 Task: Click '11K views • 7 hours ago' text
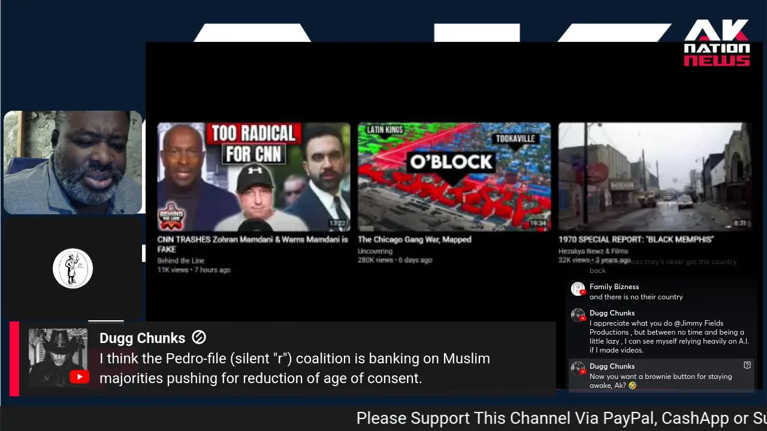click(x=194, y=270)
